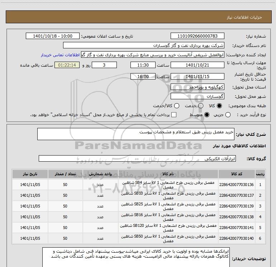The image size is (276, 267).
Task: Click the product name with size SB4
Action: coord(168,185)
